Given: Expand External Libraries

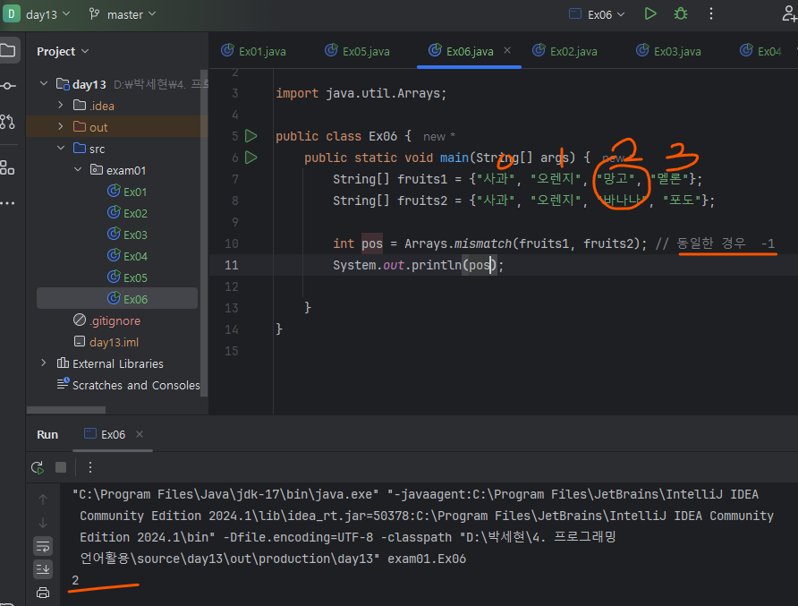Looking at the screenshot, I should [x=44, y=363].
